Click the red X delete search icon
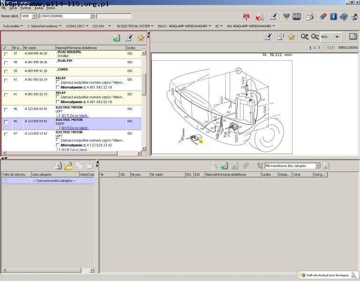The width and height of the screenshot is (360, 281). 259,16
